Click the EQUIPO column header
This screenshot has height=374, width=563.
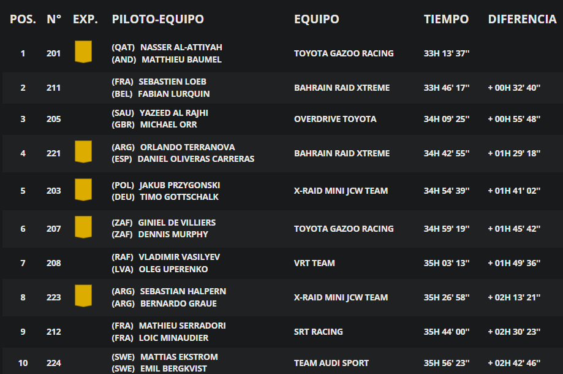click(x=316, y=19)
